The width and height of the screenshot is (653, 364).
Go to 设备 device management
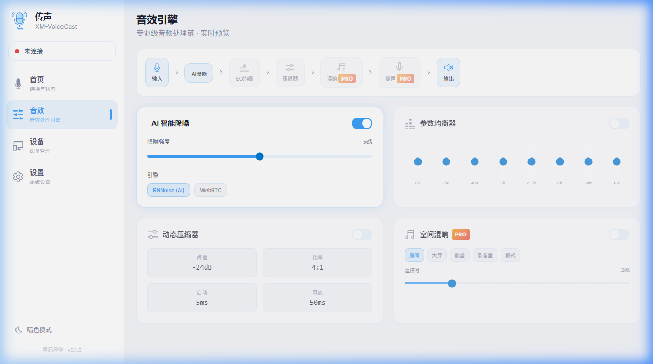[x=62, y=146]
